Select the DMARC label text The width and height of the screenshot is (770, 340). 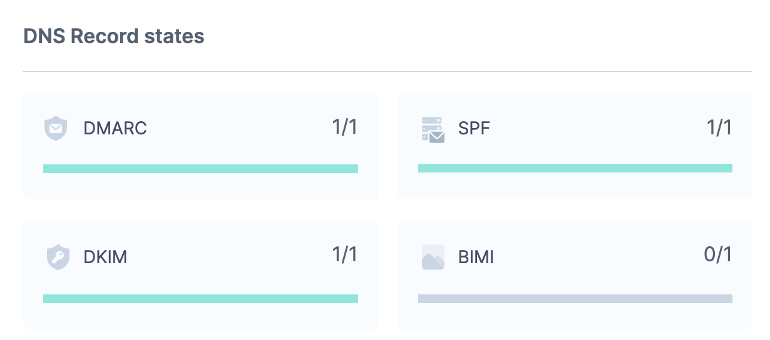[115, 129]
